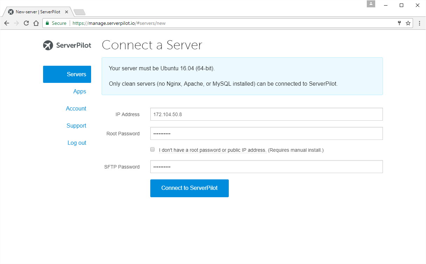Viewport: 426px width, 264px height.
Task: Click into the Root Password field
Action: [266, 134]
